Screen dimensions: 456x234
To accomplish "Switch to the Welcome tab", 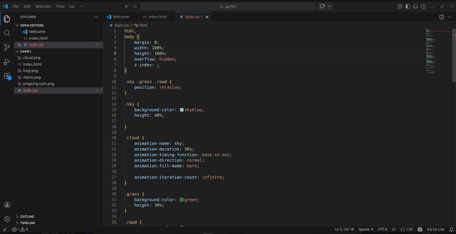I will [x=121, y=17].
